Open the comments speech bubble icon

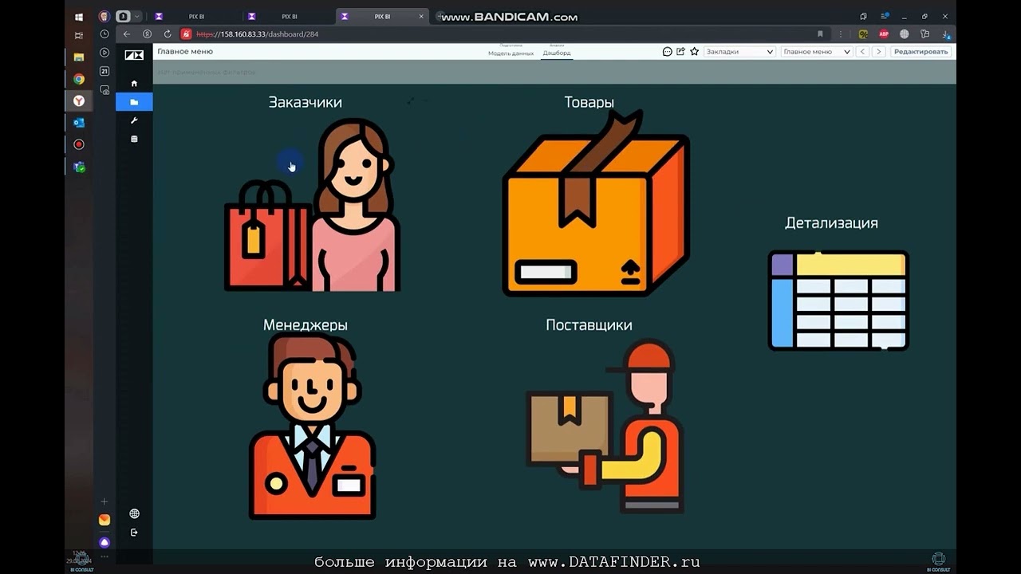pyautogui.click(x=668, y=51)
